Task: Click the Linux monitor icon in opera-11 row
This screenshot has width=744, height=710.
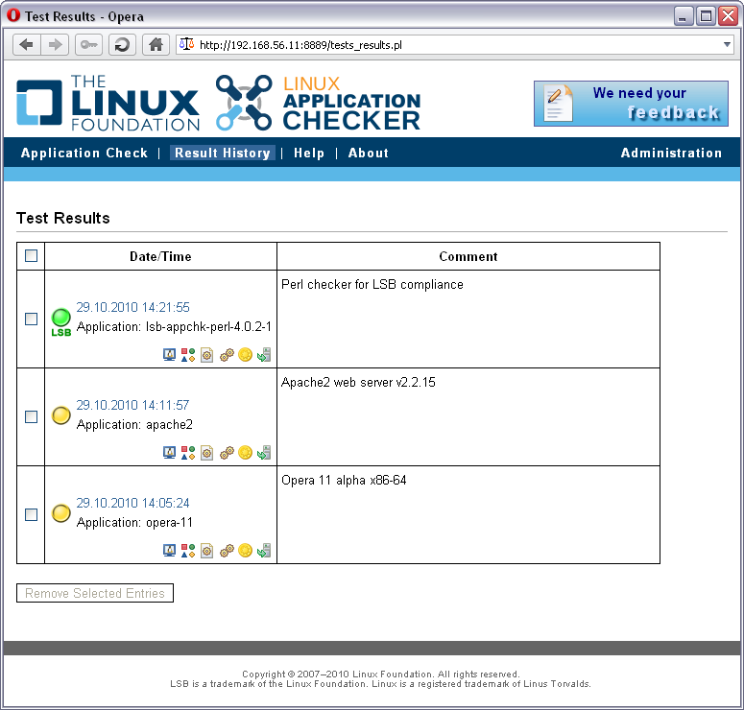Action: (x=169, y=550)
